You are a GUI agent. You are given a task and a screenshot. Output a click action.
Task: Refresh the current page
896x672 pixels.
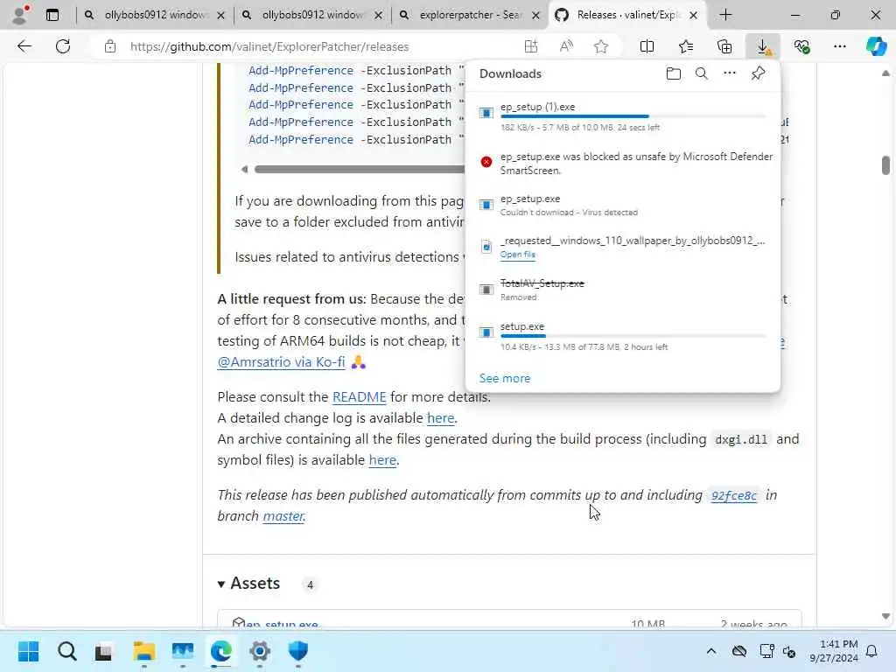tap(63, 46)
